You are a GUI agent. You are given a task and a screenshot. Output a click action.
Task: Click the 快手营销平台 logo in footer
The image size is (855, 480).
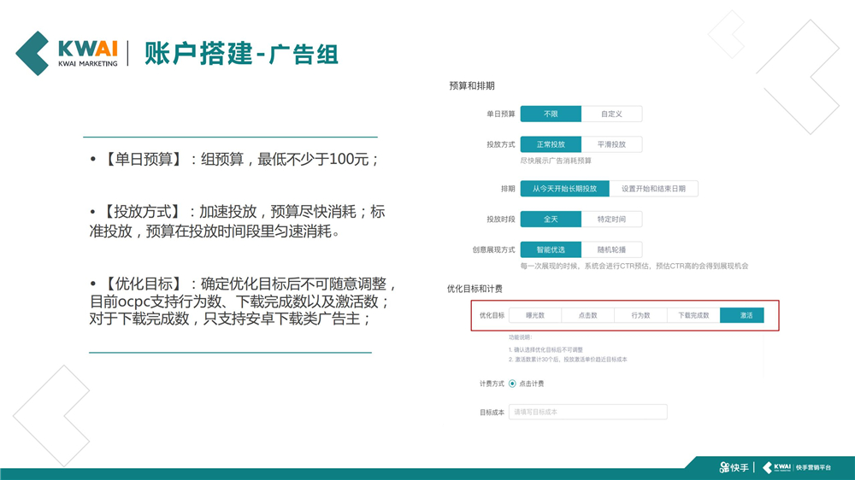[797, 467]
